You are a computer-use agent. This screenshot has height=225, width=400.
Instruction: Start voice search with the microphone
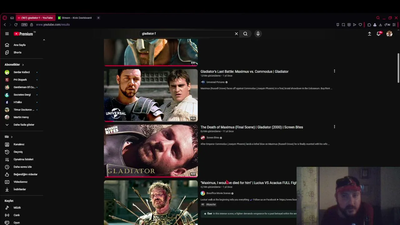[258, 34]
